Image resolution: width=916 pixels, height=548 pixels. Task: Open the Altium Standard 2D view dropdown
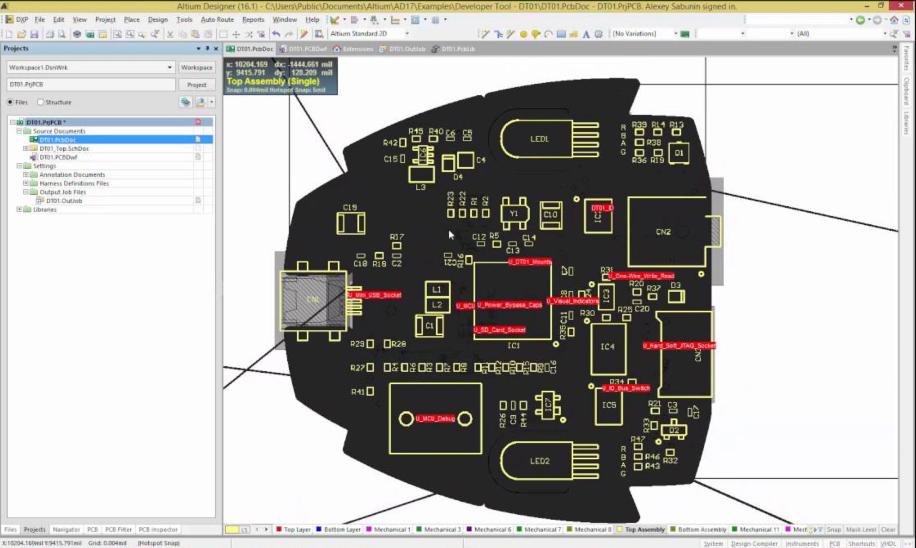coord(407,34)
